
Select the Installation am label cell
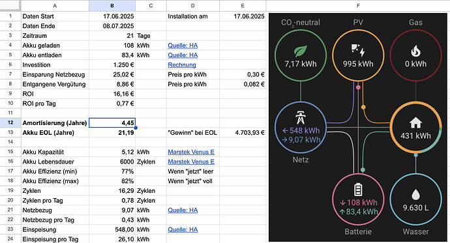(x=193, y=16)
